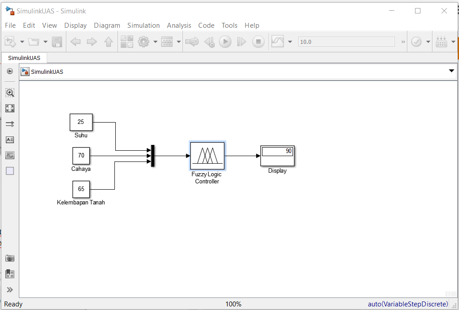459x310 pixels.
Task: Click the Annotation text tool icon
Action: [10, 140]
